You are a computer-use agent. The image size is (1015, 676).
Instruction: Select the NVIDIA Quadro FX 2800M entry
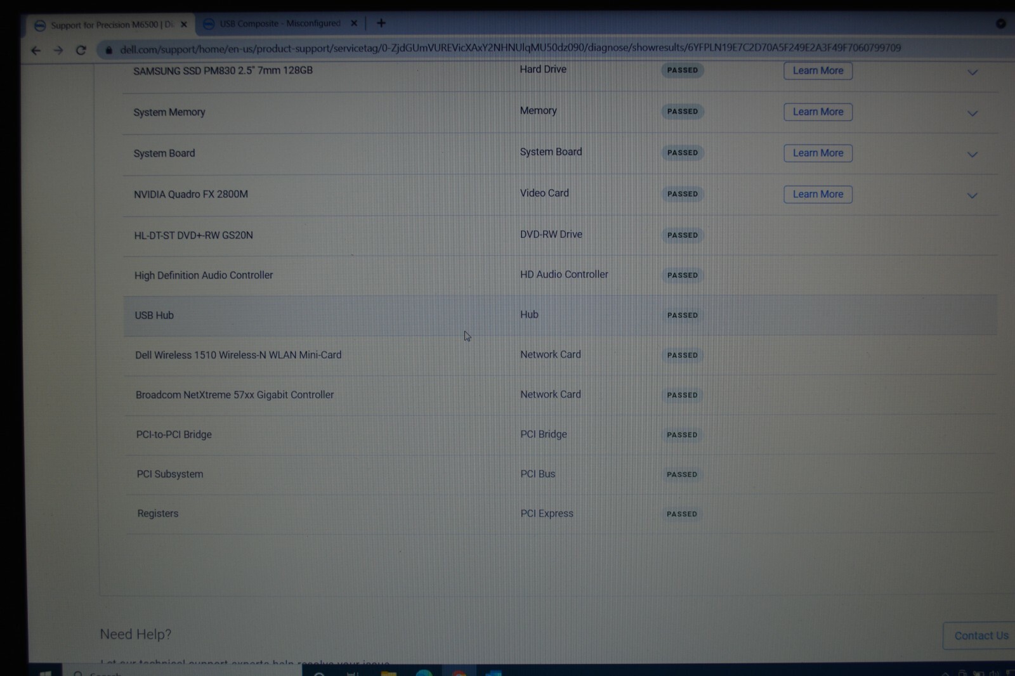(191, 194)
